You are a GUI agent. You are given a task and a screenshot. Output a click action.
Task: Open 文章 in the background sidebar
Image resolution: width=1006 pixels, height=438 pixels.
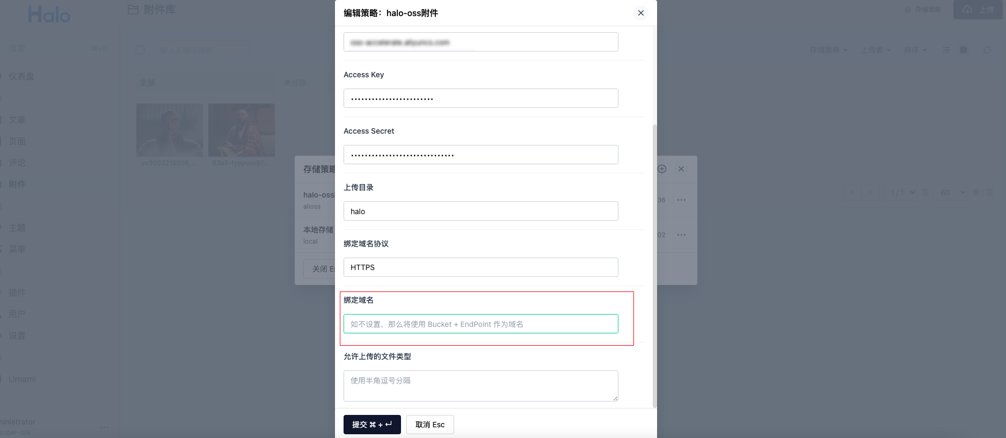pos(17,120)
